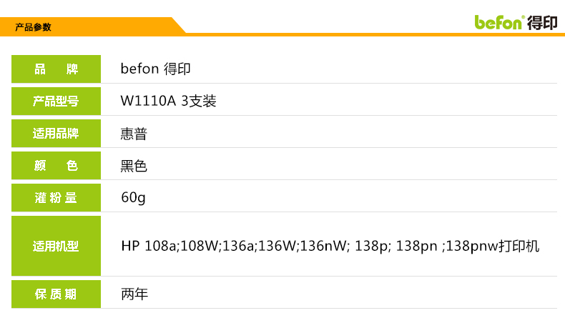Click "138p" in the compatible models list
Viewport: 565px width, 323px height.
coord(372,247)
